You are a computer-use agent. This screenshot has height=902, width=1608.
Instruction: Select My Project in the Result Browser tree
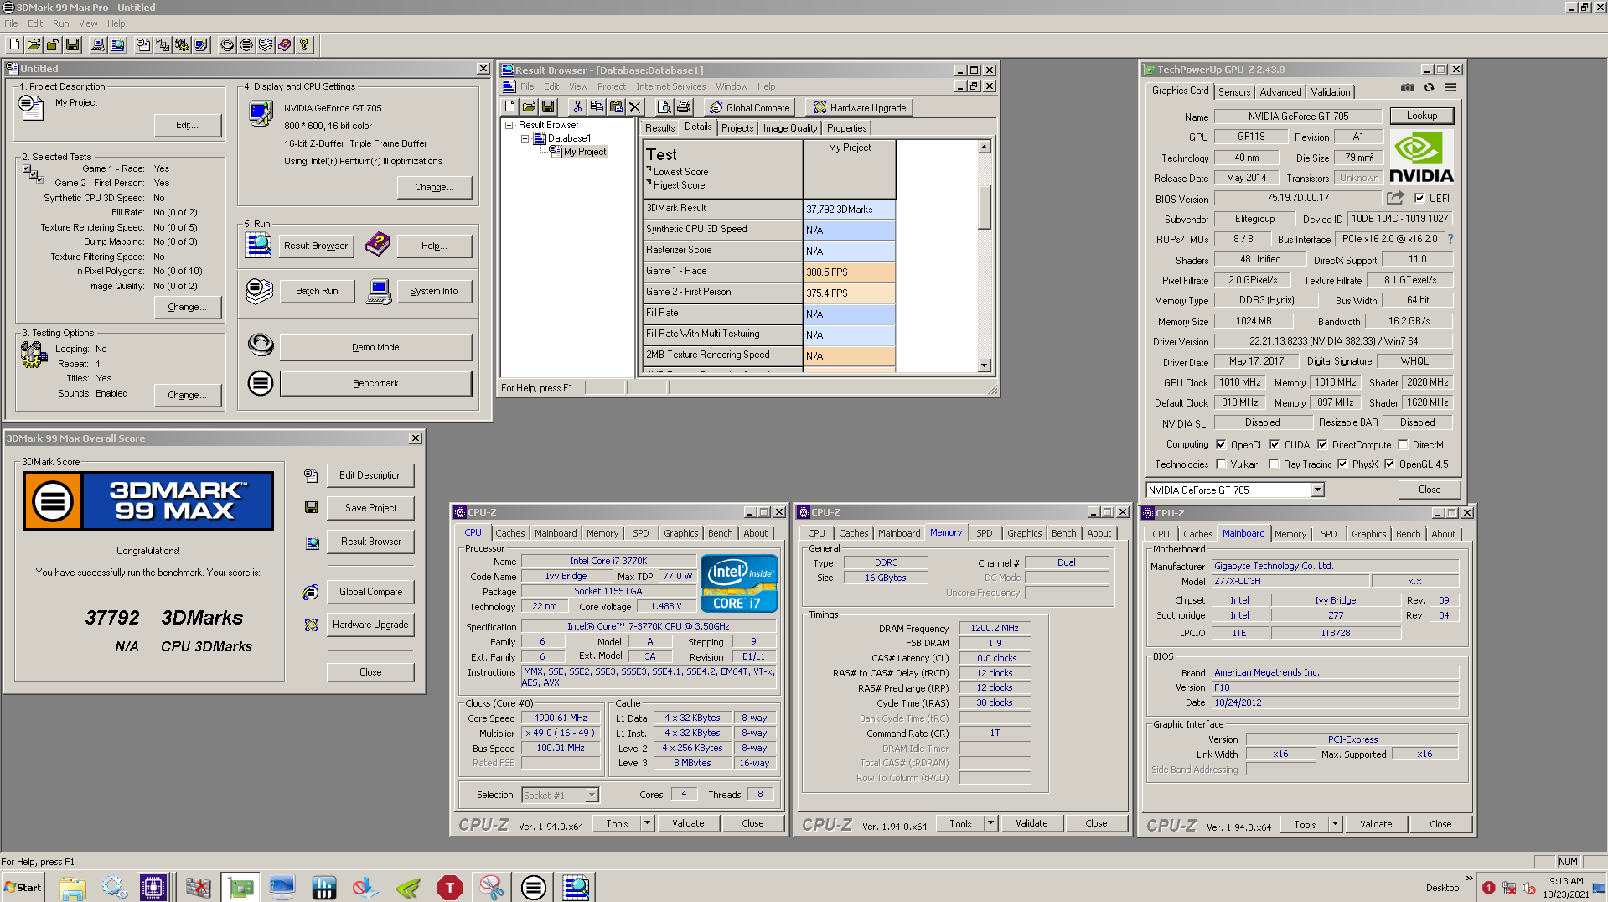pyautogui.click(x=584, y=152)
